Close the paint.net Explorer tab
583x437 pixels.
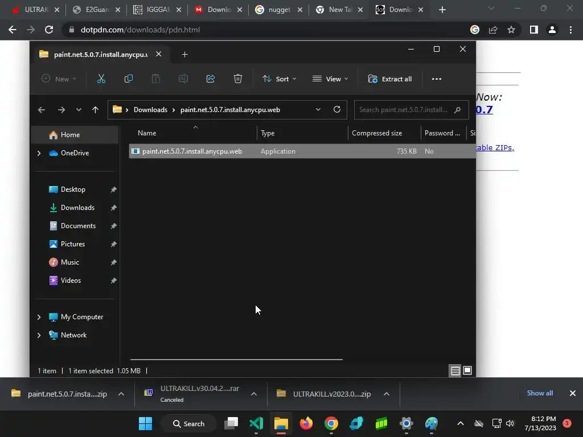158,54
